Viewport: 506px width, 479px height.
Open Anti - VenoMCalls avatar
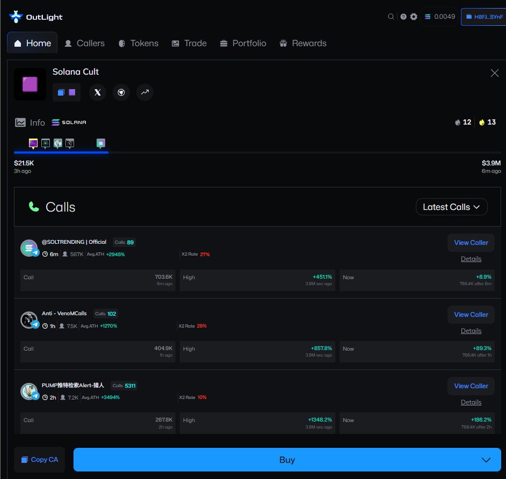pyautogui.click(x=30, y=320)
